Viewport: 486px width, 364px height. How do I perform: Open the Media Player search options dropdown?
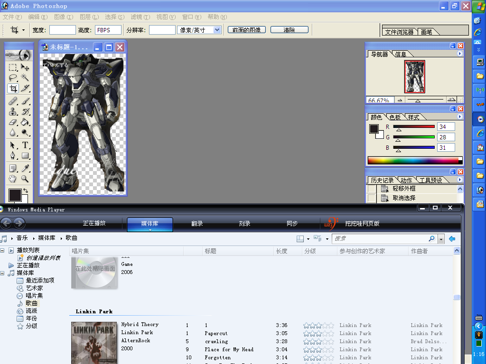[441, 239]
